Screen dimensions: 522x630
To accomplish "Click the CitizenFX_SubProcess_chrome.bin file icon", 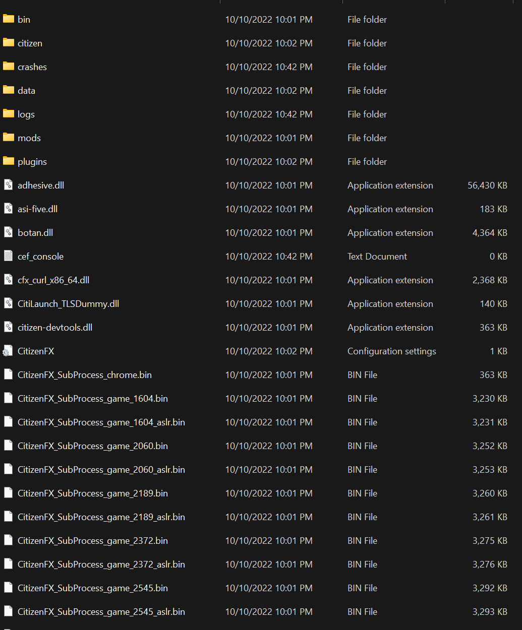I will coord(8,374).
